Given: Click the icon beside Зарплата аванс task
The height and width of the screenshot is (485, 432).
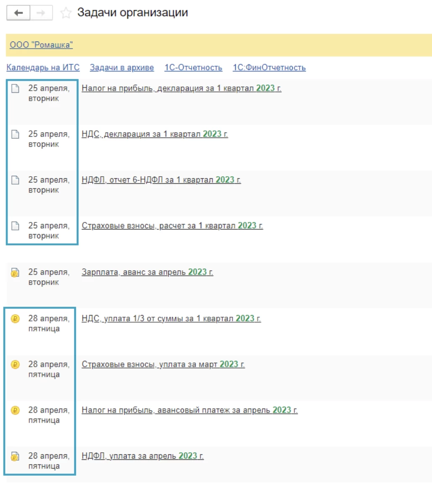Looking at the screenshot, I should pos(15,273).
